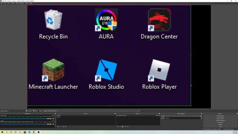238x134 pixels.
Task: Click Start Recording button
Action: tap(220, 118)
